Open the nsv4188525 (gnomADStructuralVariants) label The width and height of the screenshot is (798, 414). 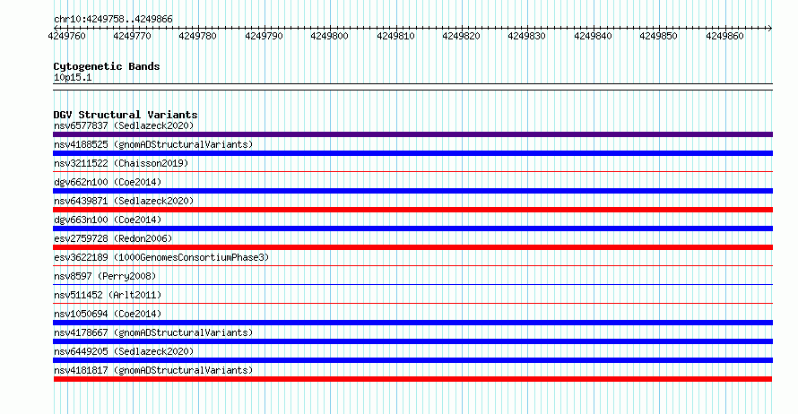pyautogui.click(x=153, y=144)
